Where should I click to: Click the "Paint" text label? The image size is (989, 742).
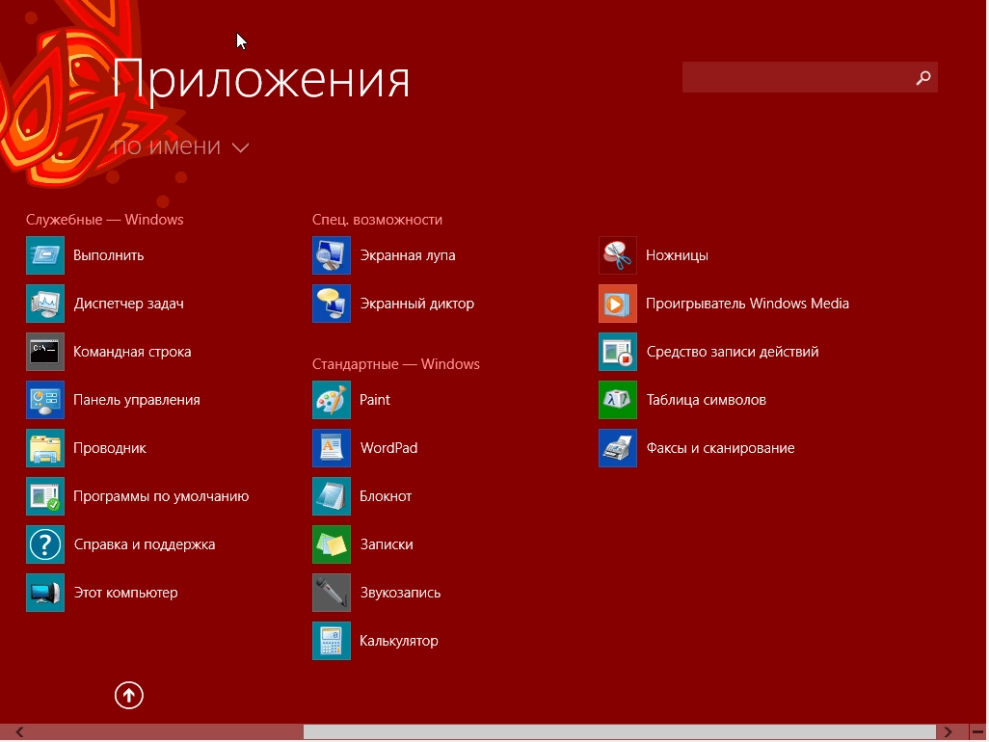coord(375,400)
